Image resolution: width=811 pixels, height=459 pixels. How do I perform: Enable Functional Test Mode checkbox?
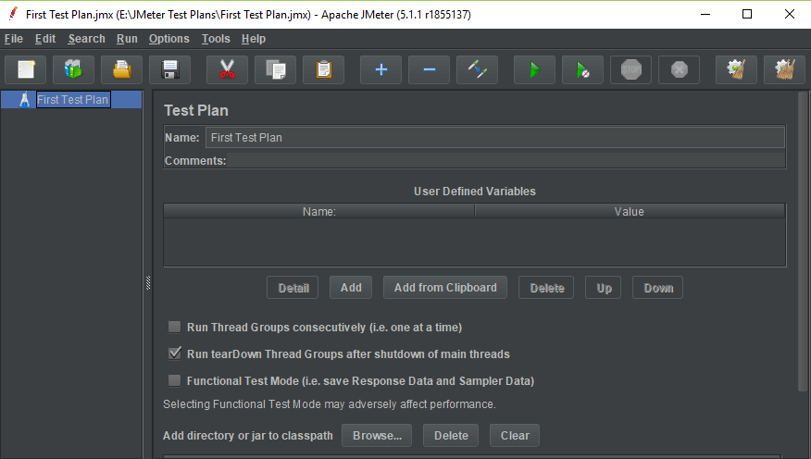174,380
